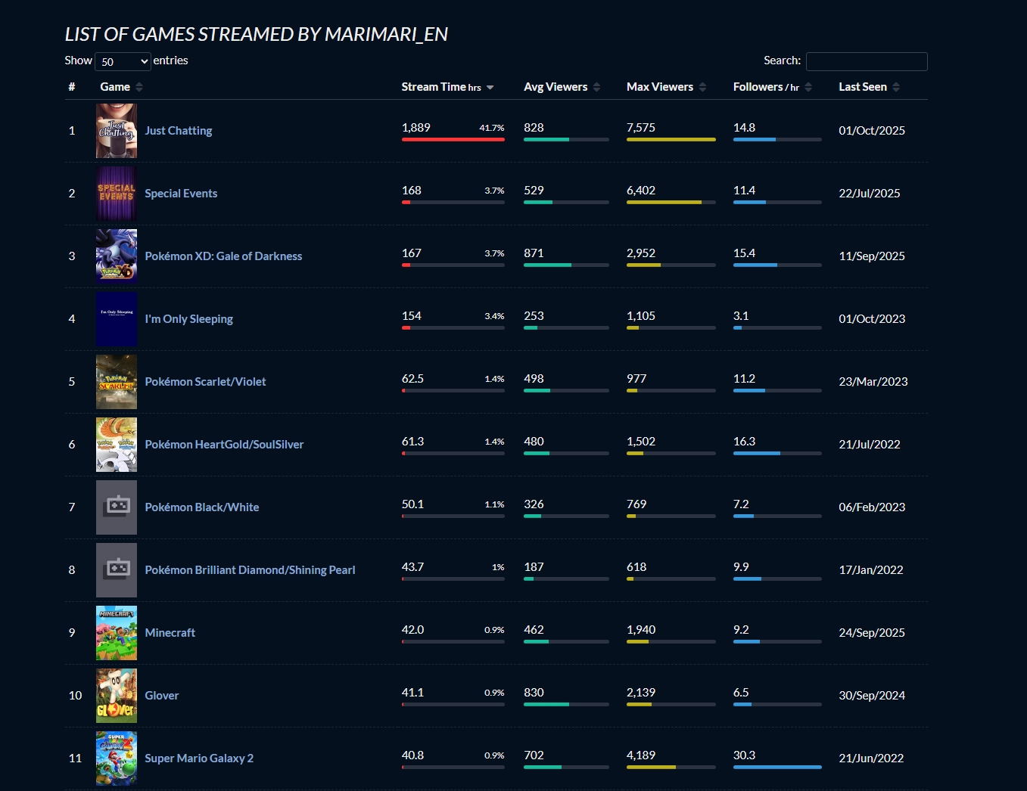Screen dimensions: 1027x791
Task: Click the 16.3 followers per hour value
Action: click(745, 442)
